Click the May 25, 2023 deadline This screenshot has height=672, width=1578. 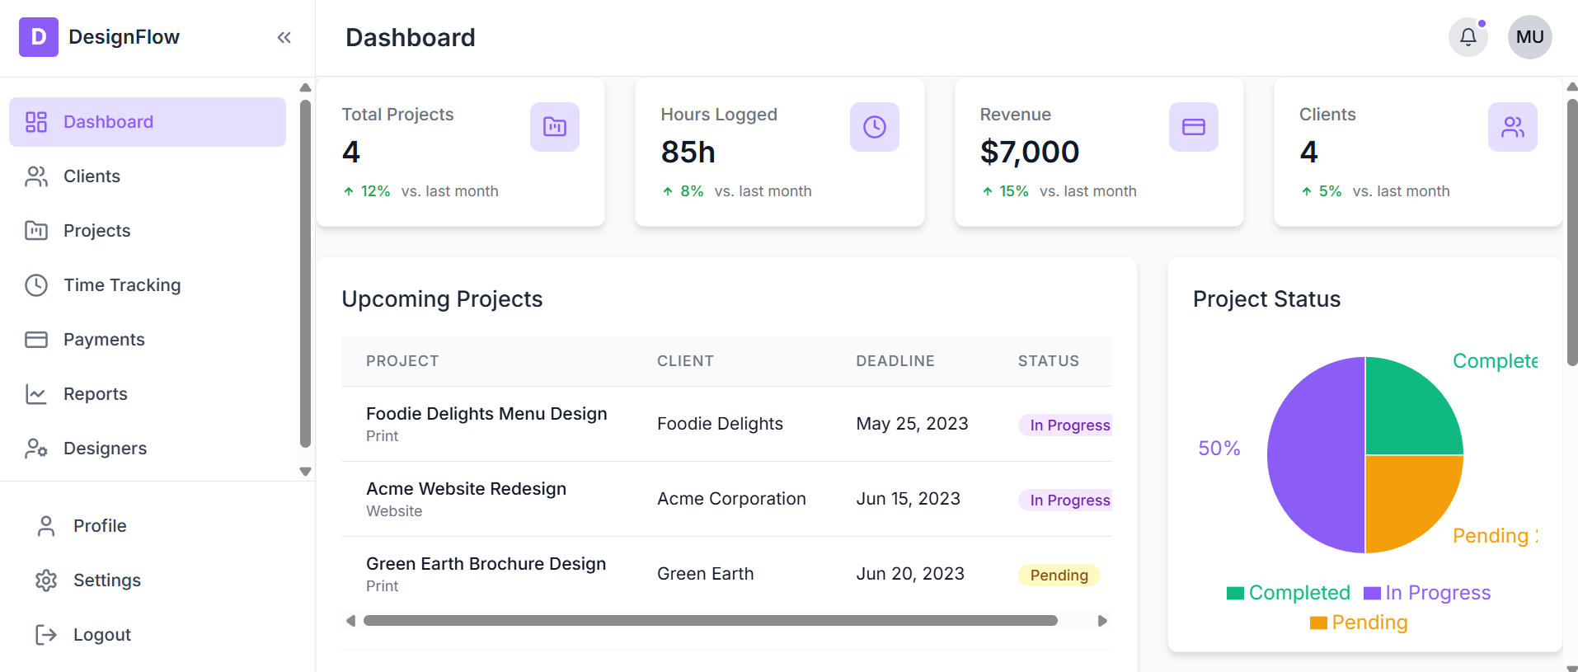point(912,424)
